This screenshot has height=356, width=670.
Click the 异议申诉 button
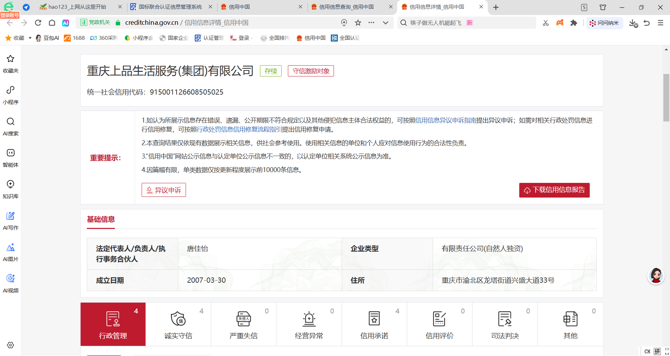(x=164, y=190)
